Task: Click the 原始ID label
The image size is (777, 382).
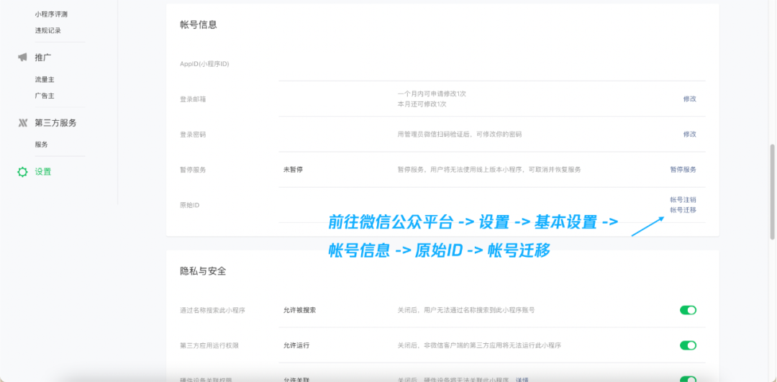Action: click(190, 205)
